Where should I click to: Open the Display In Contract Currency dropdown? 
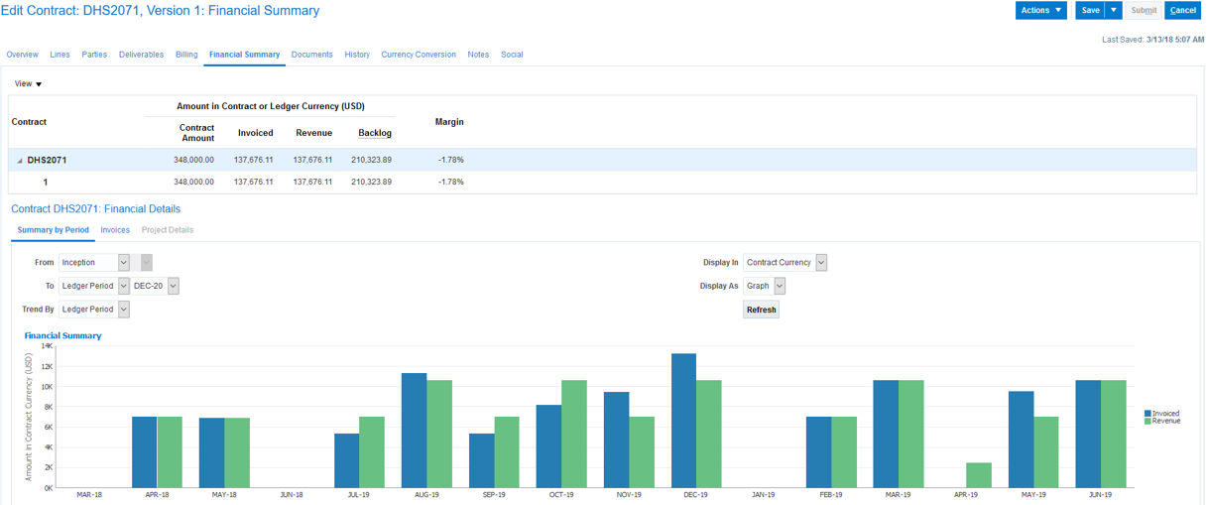pyautogui.click(x=820, y=263)
